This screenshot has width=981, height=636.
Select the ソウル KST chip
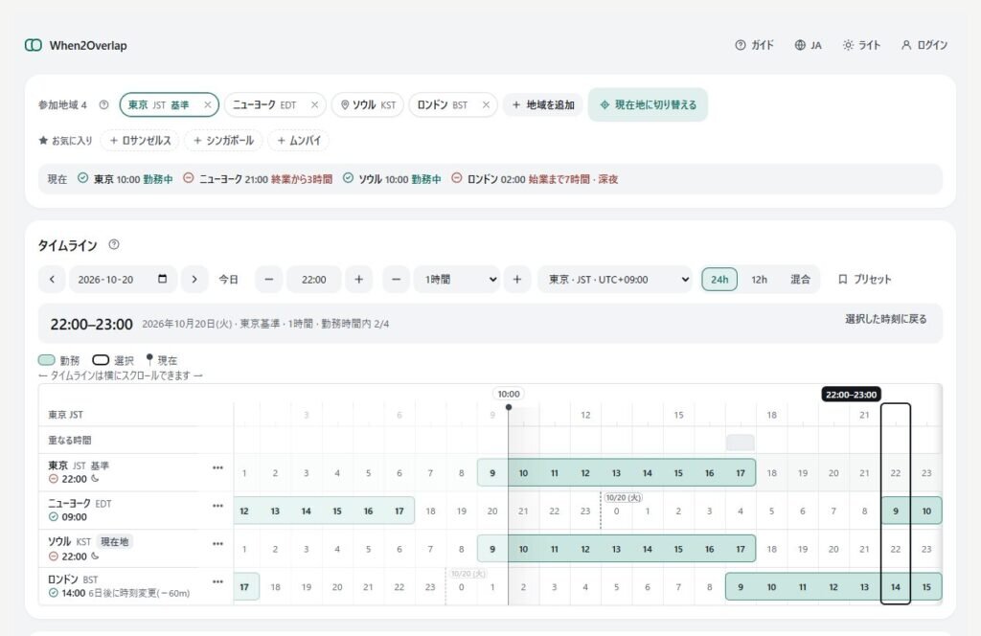[368, 105]
